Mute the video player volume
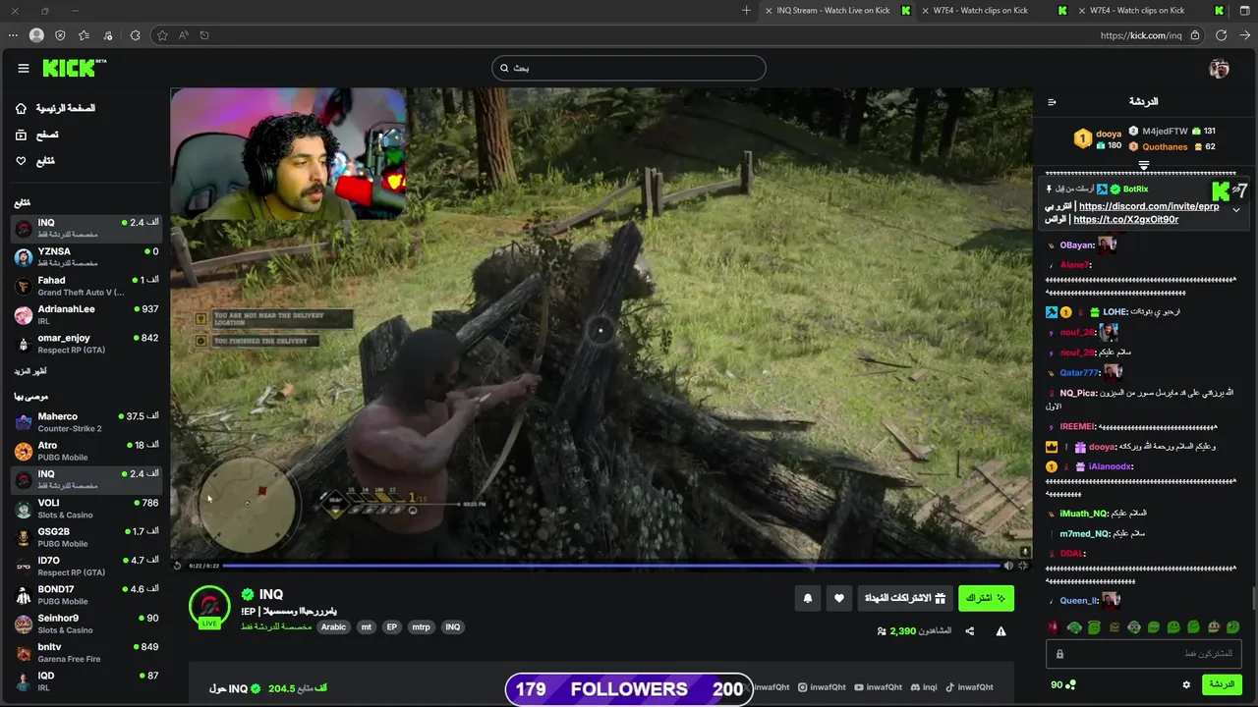 pyautogui.click(x=1008, y=566)
